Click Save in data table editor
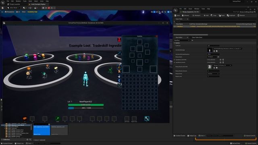This screenshot has height=145, width=258. click(177, 15)
